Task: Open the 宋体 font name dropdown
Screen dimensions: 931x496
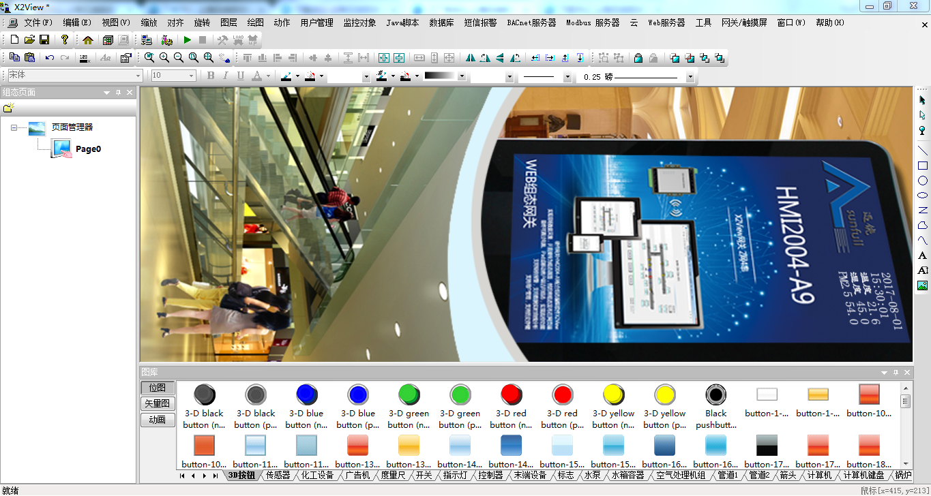Action: (x=138, y=76)
